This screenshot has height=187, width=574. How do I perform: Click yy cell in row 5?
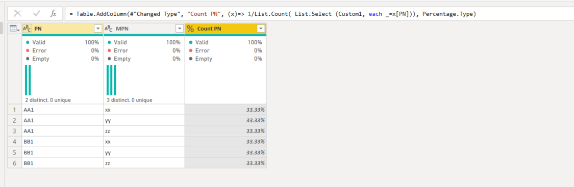click(x=144, y=152)
